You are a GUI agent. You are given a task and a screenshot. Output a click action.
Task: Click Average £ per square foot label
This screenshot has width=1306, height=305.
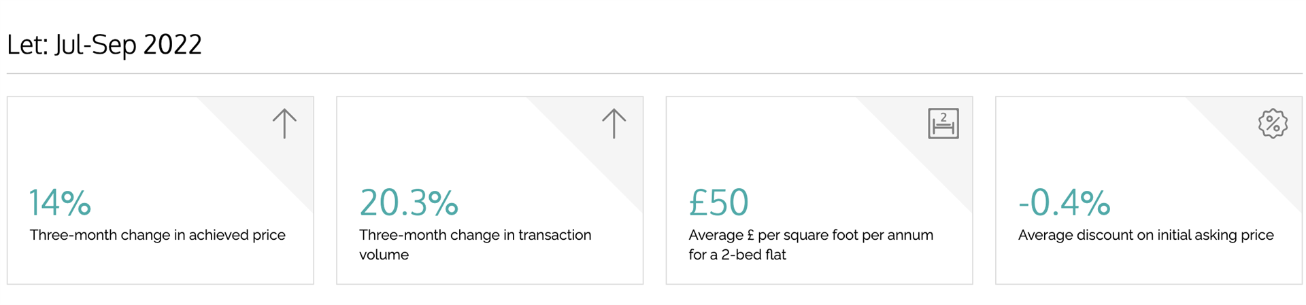[x=811, y=245]
